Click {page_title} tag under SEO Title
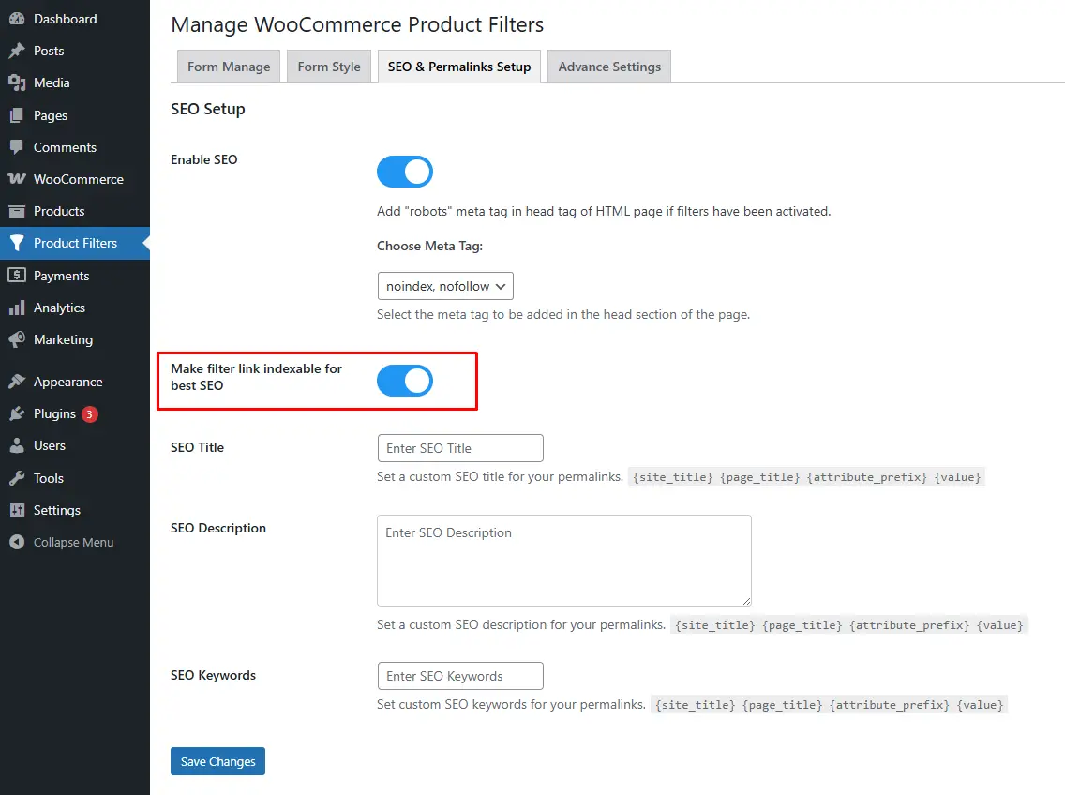The width and height of the screenshot is (1065, 795). click(760, 477)
